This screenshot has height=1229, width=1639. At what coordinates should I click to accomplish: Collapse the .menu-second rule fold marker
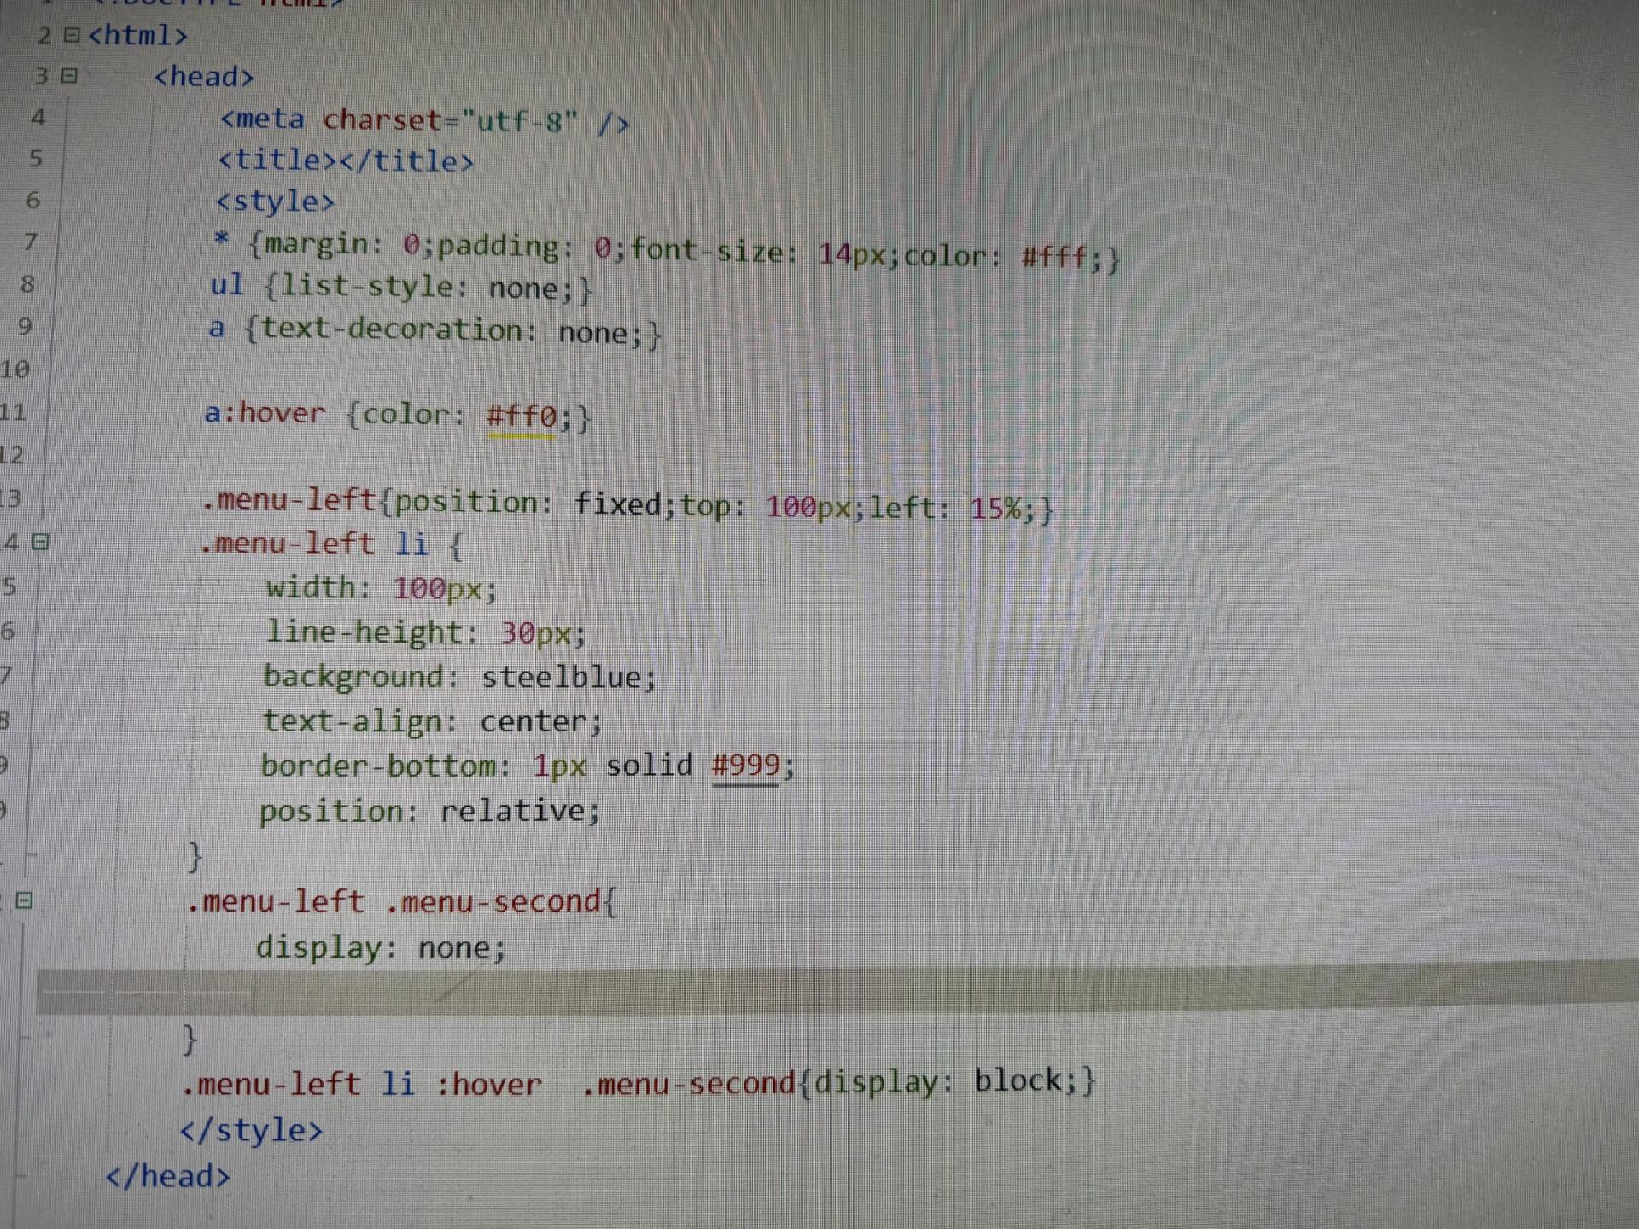[25, 900]
